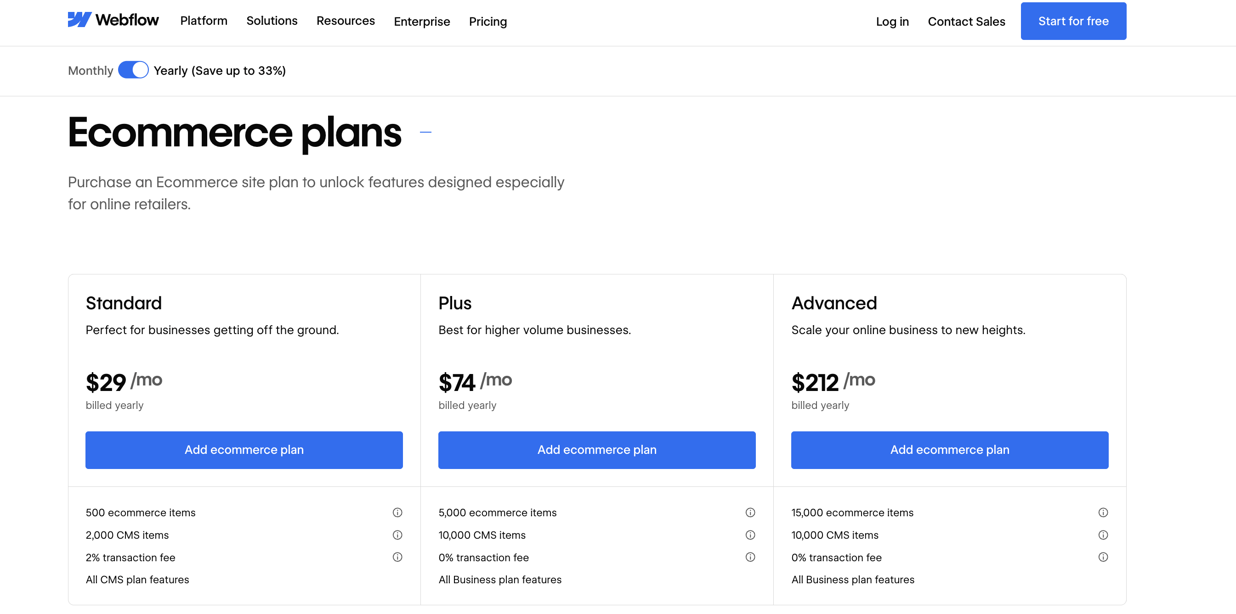Viewport: 1236px width, 614px height.
Task: Open the info tooltip for 2,000 CMS items
Action: point(397,535)
